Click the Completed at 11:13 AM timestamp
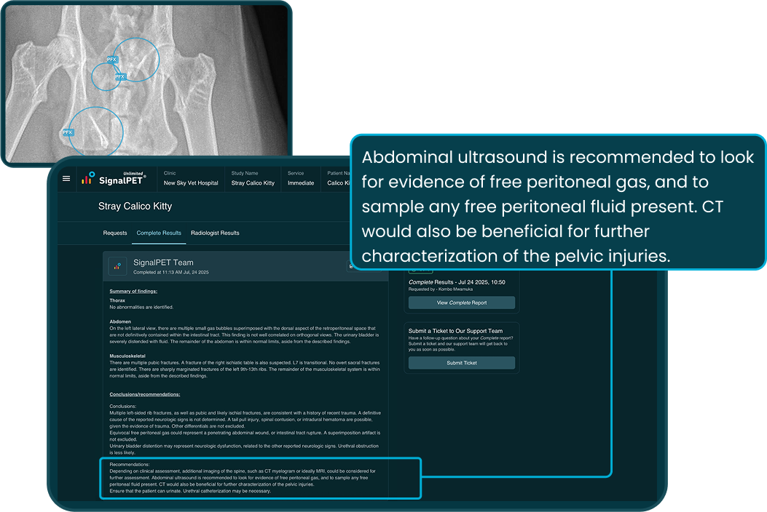This screenshot has height=512, width=767. tap(170, 273)
